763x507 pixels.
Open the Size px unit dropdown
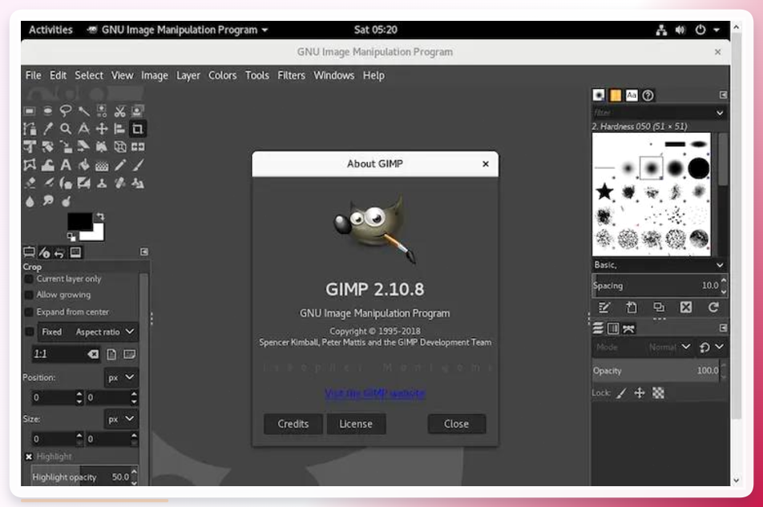pyautogui.click(x=121, y=419)
